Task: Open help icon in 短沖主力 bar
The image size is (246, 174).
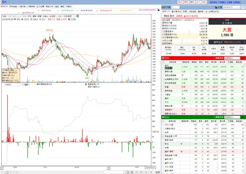Action: [244, 42]
